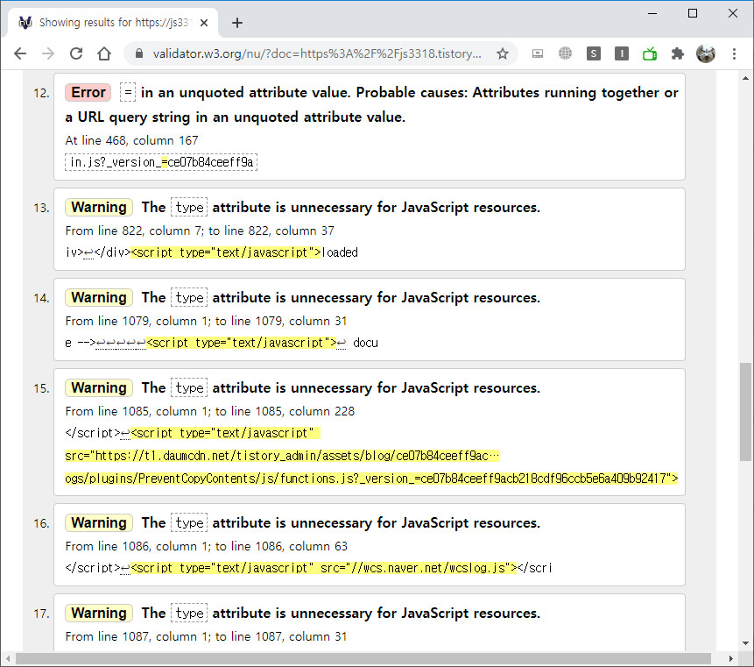Click the wcs.naver.net wcslog.js code

pyautogui.click(x=324, y=568)
